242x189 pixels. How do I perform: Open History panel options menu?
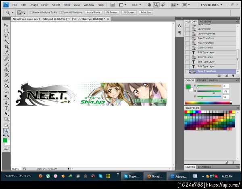tap(237, 21)
